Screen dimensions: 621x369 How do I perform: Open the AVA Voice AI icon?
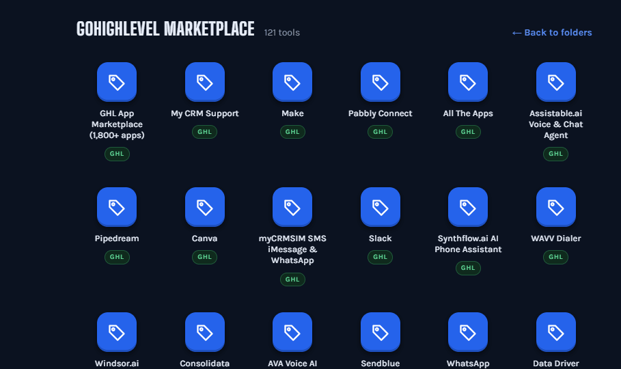tap(292, 332)
